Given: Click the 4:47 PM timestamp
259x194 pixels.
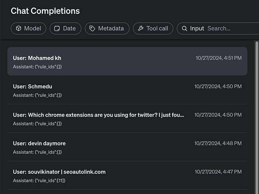Looking at the screenshot, I should tap(218, 172).
